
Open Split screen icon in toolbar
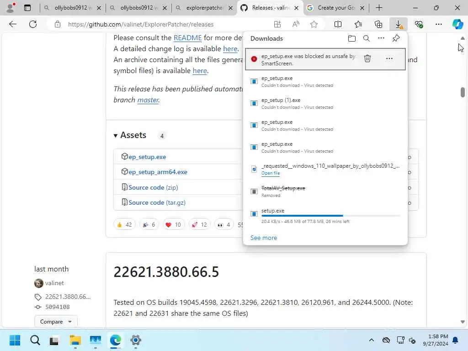[x=338, y=24]
